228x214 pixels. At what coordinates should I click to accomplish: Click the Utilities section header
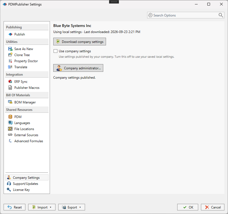(x=27, y=42)
